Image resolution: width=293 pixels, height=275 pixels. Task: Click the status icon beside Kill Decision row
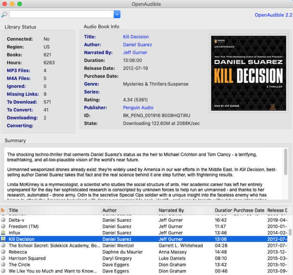tap(3, 239)
